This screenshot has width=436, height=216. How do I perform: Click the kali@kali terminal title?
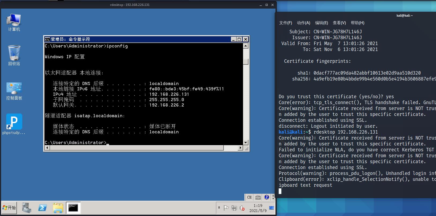coord(405,16)
